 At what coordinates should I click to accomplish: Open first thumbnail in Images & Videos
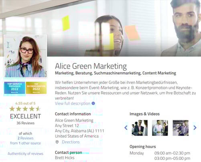tap(140, 128)
